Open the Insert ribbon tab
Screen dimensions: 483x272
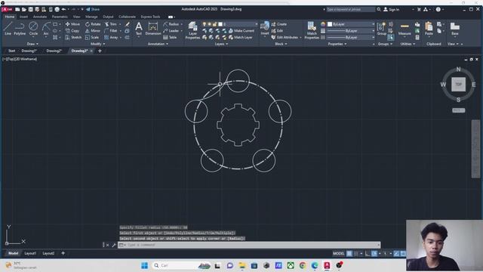(x=23, y=17)
